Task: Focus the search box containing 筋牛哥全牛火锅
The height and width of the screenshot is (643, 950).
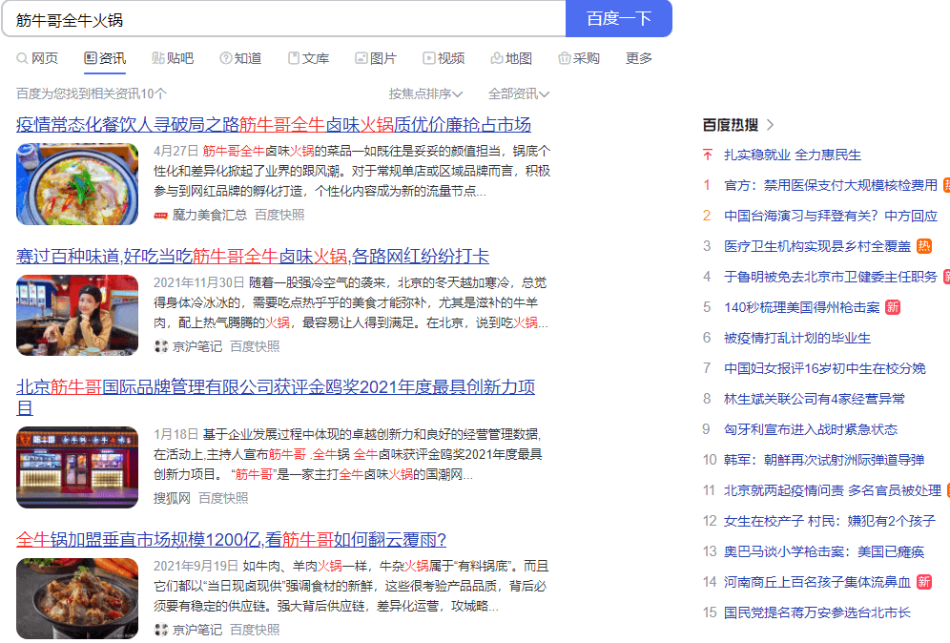Action: (283, 19)
